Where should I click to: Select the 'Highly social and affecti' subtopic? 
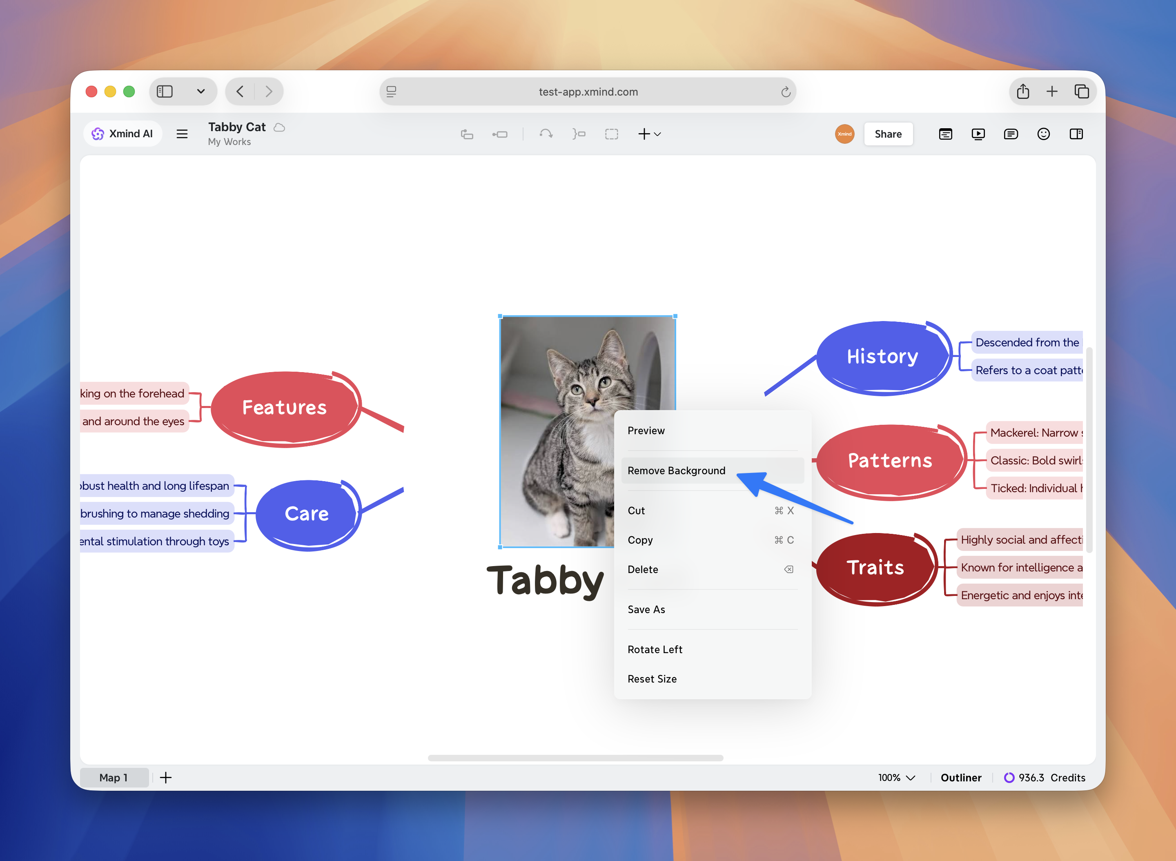click(1020, 540)
